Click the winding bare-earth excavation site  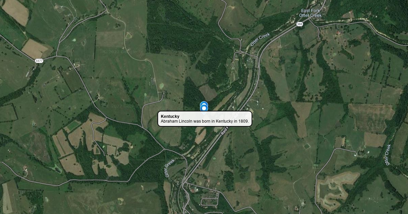tap(337, 188)
